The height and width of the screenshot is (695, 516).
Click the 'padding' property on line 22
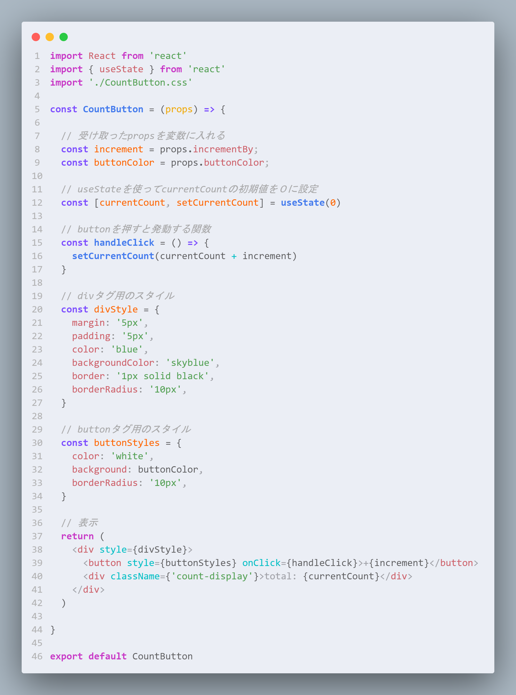pos(91,336)
